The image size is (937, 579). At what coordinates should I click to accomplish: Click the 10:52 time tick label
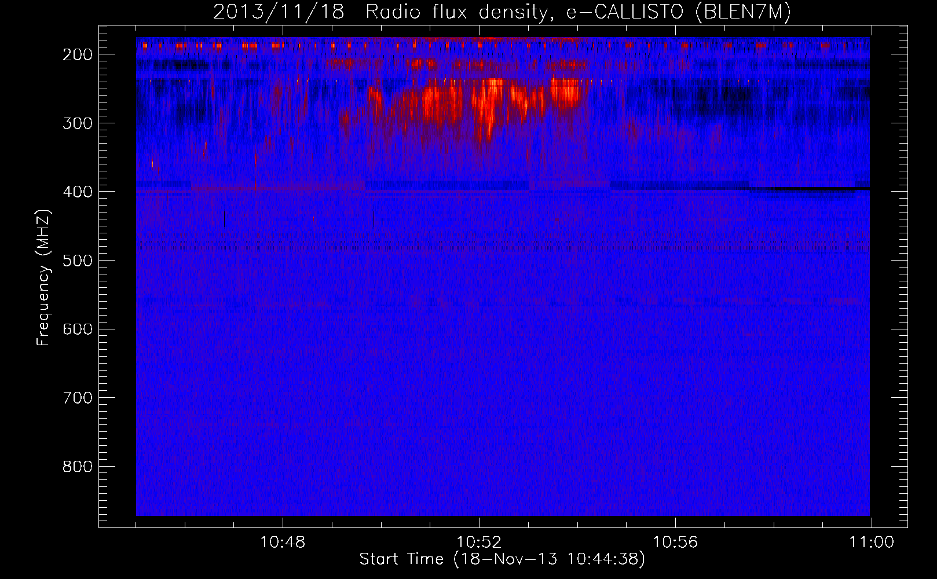pyautogui.click(x=479, y=543)
